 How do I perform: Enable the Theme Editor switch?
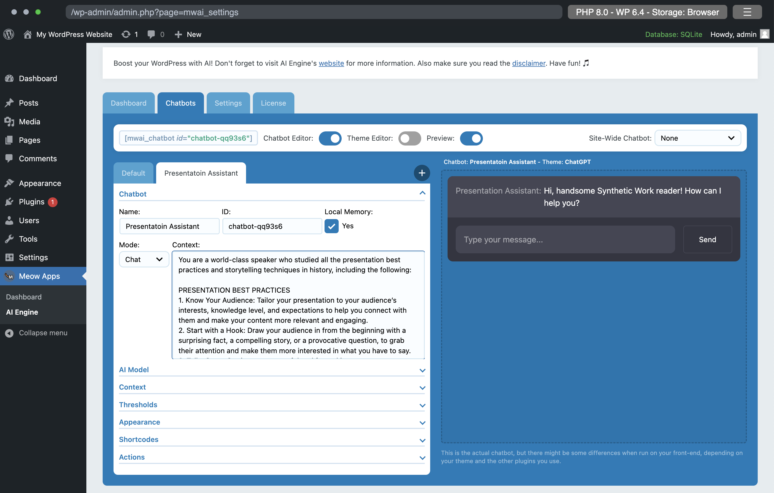(x=410, y=138)
